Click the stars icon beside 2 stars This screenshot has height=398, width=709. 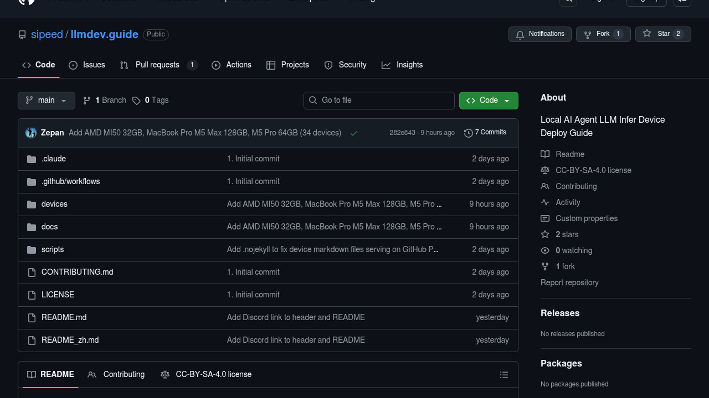[545, 234]
